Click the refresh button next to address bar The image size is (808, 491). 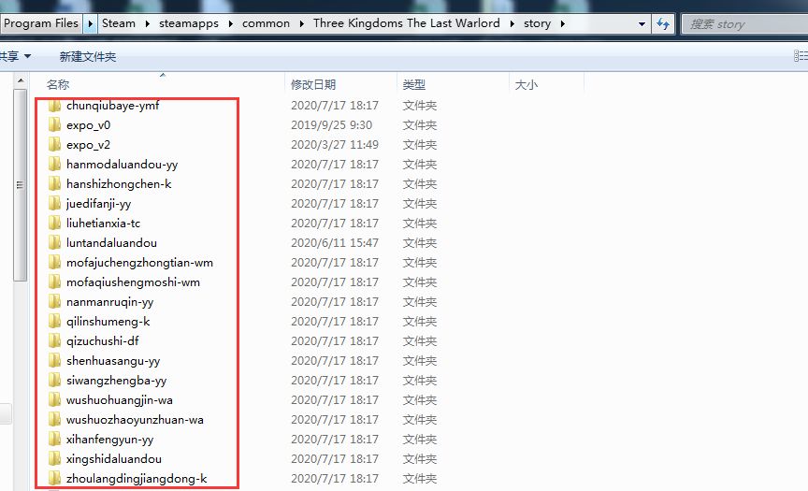point(663,23)
